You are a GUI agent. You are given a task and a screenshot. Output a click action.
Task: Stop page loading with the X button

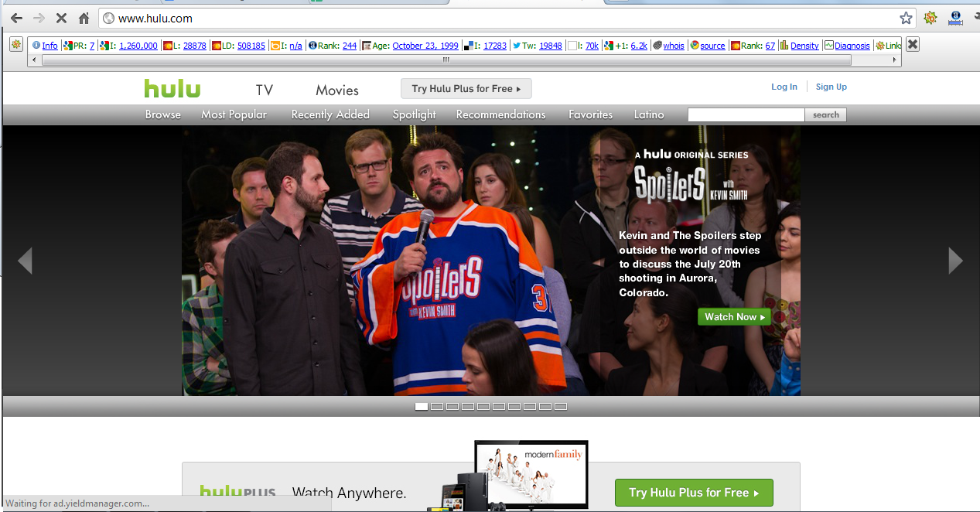tap(62, 18)
